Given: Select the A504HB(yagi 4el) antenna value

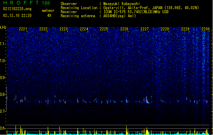Looking at the screenshot, I should (120, 16).
